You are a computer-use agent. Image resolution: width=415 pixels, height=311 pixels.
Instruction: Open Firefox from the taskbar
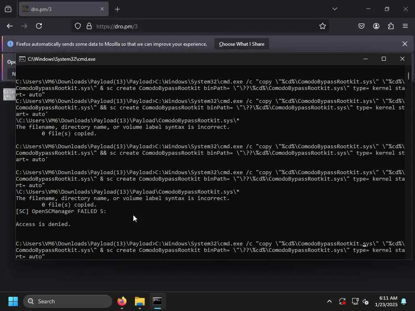(122, 301)
